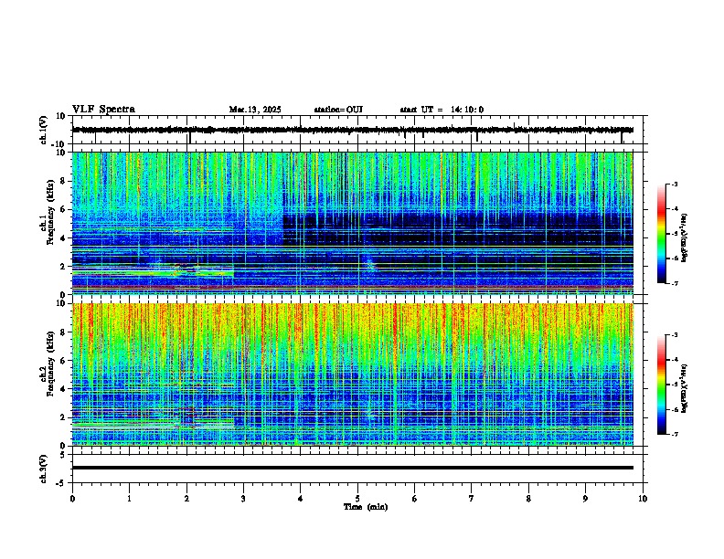Click the "-3" label on ch.1 color bar
Screen dimensions: 724x559
(x=674, y=184)
